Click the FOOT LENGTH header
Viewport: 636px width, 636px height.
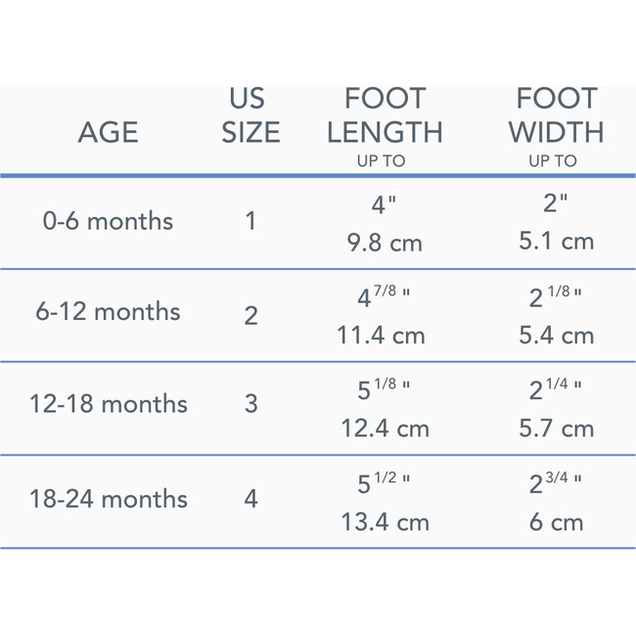386,115
